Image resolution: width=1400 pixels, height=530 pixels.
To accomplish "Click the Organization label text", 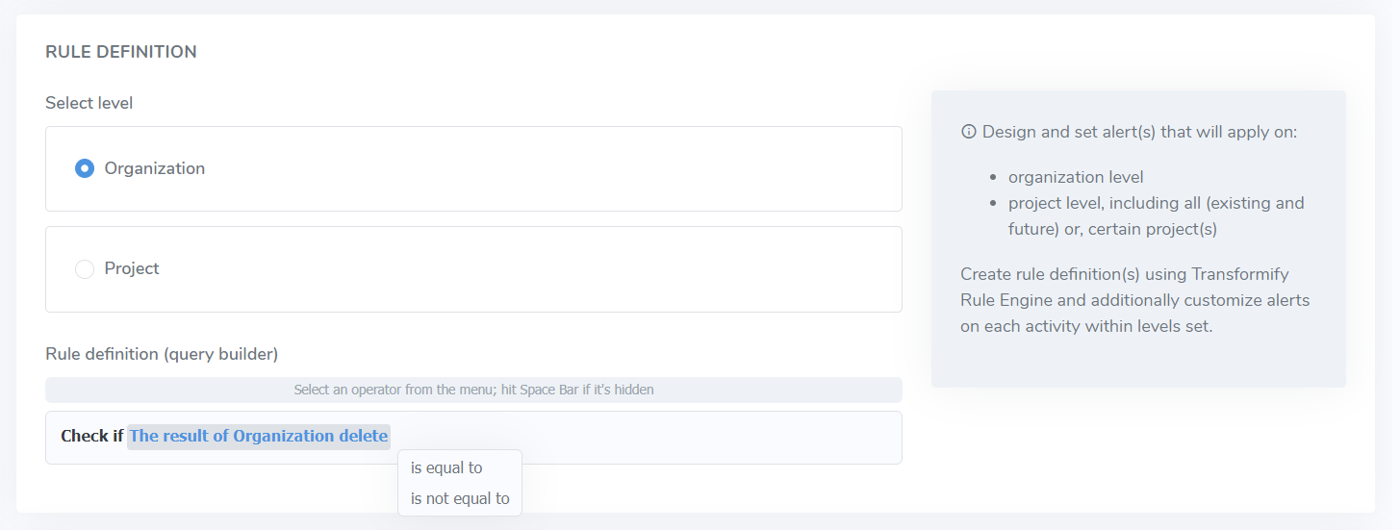I will [x=155, y=168].
